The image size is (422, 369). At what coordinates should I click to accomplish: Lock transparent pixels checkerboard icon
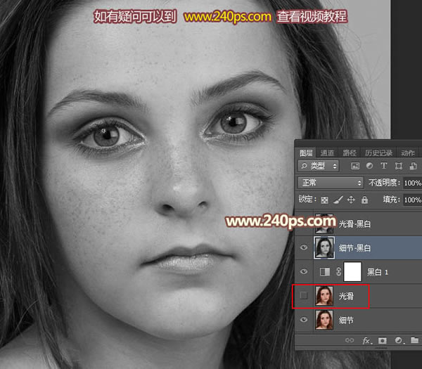coord(324,200)
